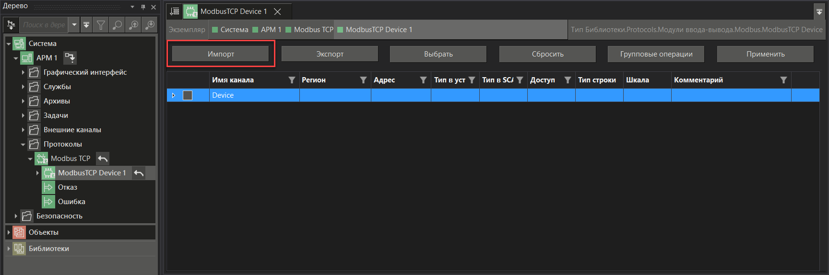This screenshot has width=829, height=275.
Task: Click the АРМ 1 download-to-node icon
Action: point(70,58)
